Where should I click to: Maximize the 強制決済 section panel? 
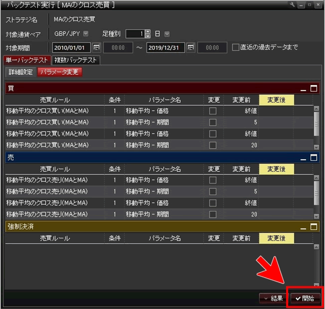pos(314,227)
